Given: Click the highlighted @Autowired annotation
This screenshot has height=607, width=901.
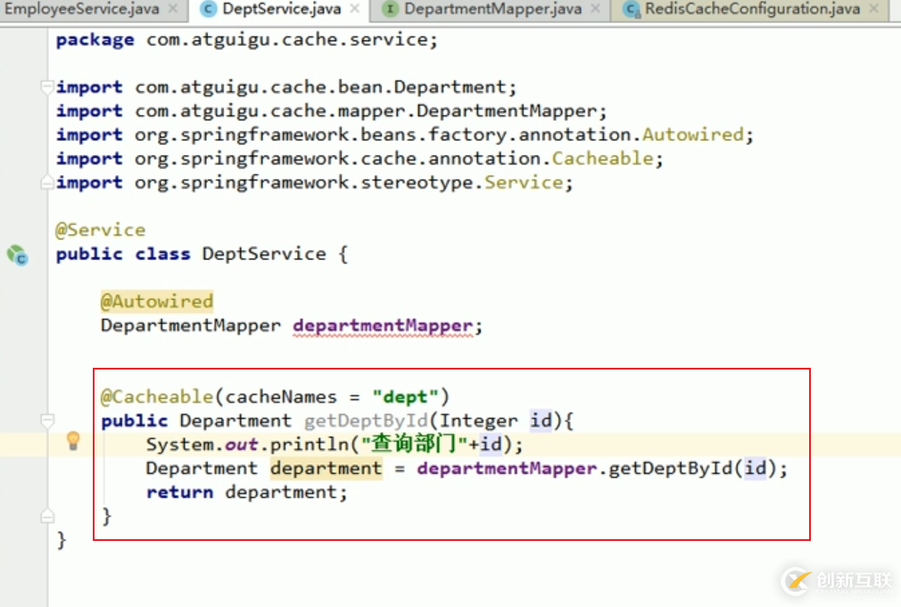Looking at the screenshot, I should [x=156, y=302].
